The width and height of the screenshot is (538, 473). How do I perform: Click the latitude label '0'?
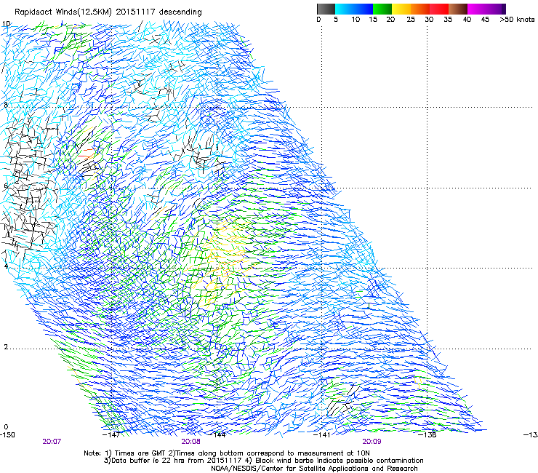(x=6, y=427)
